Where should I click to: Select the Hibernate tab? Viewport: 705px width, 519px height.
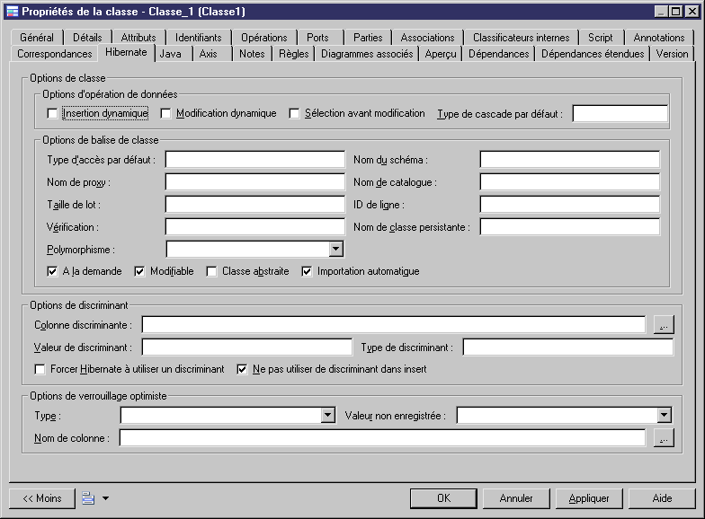126,52
